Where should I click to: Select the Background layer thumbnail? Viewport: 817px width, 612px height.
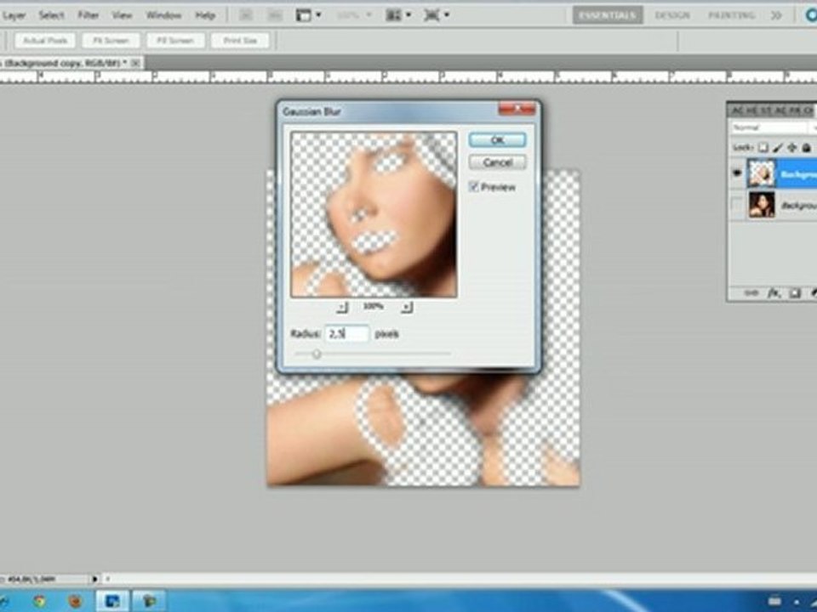pos(761,204)
